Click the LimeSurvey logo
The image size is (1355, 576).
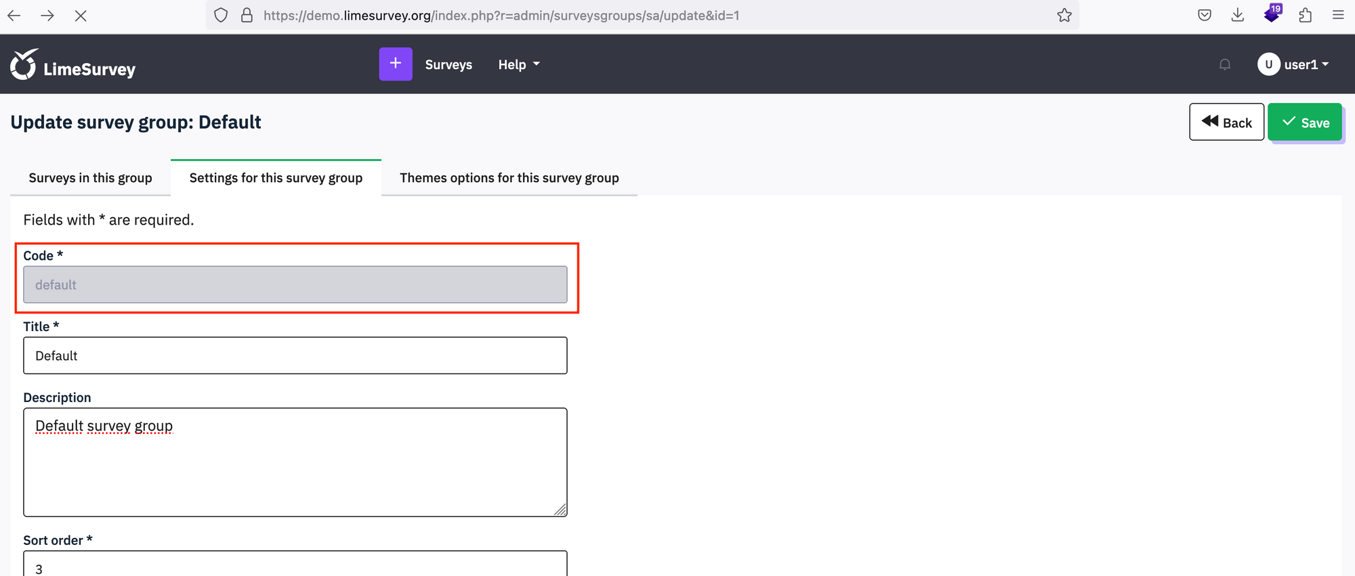[x=73, y=66]
